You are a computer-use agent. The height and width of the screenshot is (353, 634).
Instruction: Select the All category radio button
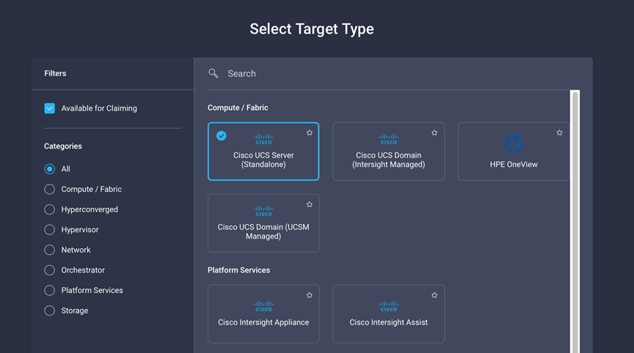click(49, 169)
